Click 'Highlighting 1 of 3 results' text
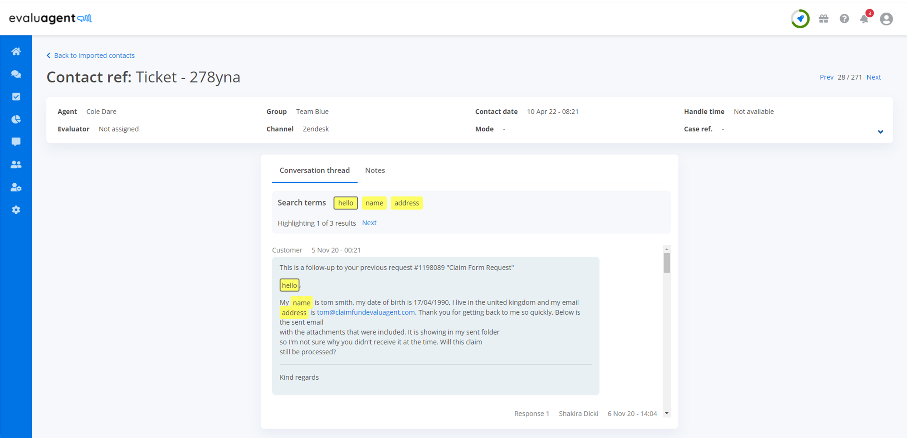Viewport: 907px width, 438px height. pyautogui.click(x=317, y=223)
